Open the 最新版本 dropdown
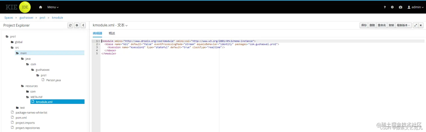 pyautogui.click(x=403, y=25)
